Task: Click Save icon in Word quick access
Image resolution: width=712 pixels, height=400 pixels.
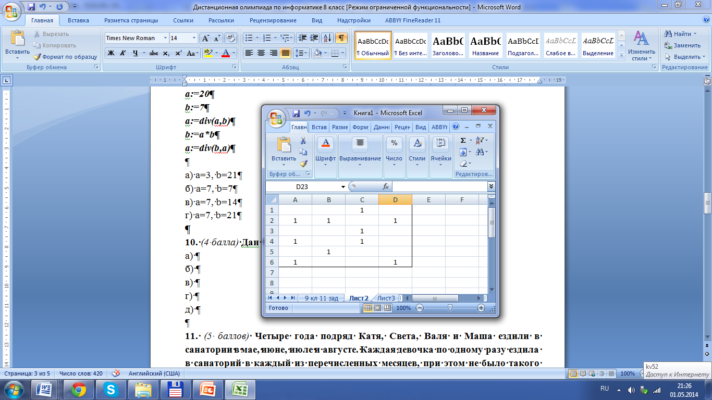Action: tap(31, 7)
